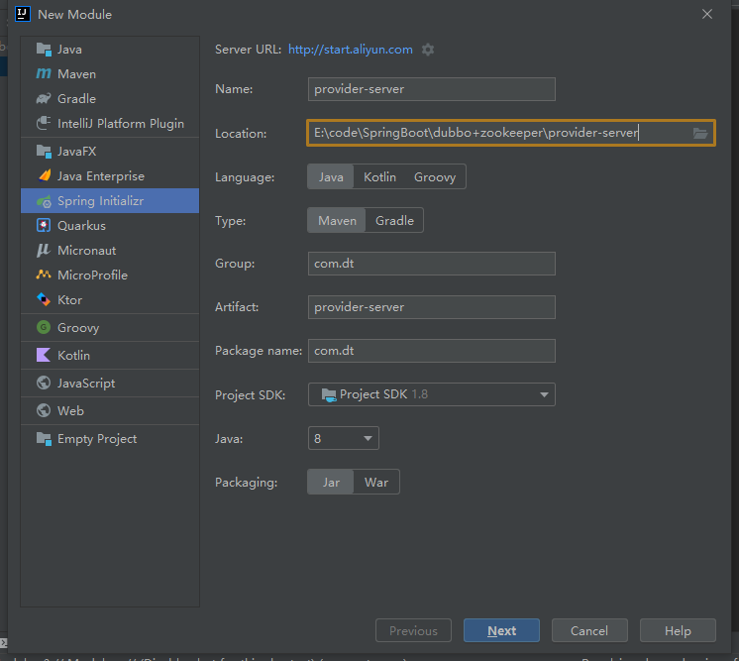Browse for location with folder icon
The image size is (739, 661).
[700, 134]
